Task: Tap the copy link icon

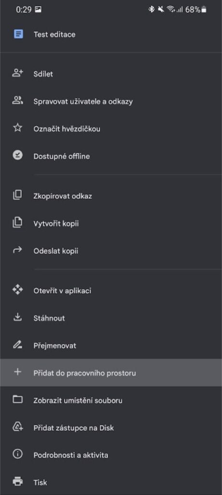Action: [18, 195]
